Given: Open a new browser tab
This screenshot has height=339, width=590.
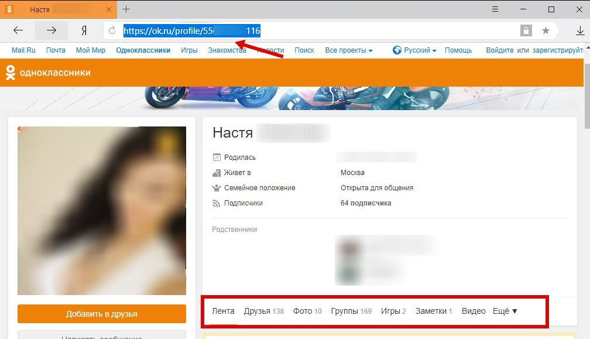Looking at the screenshot, I should tap(126, 9).
